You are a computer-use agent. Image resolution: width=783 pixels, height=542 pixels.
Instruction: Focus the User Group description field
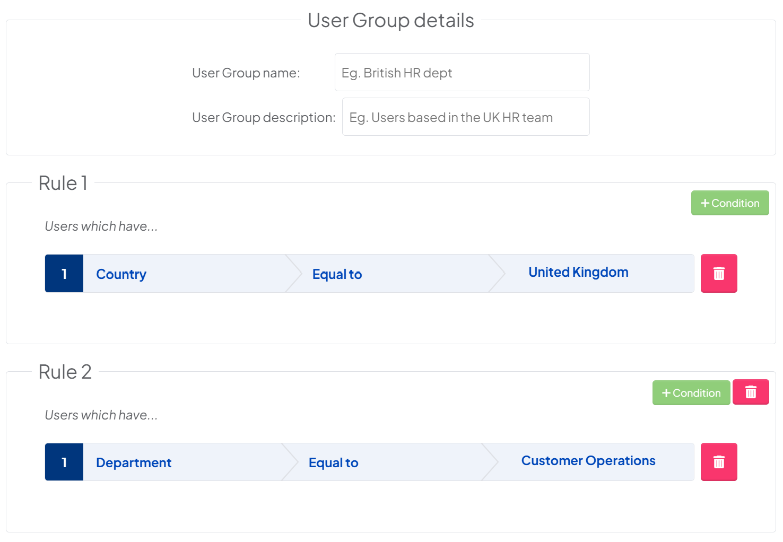(466, 117)
